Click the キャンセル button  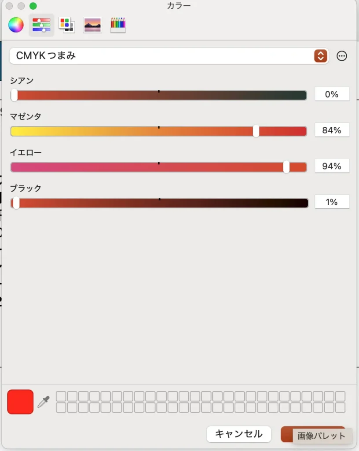click(238, 434)
